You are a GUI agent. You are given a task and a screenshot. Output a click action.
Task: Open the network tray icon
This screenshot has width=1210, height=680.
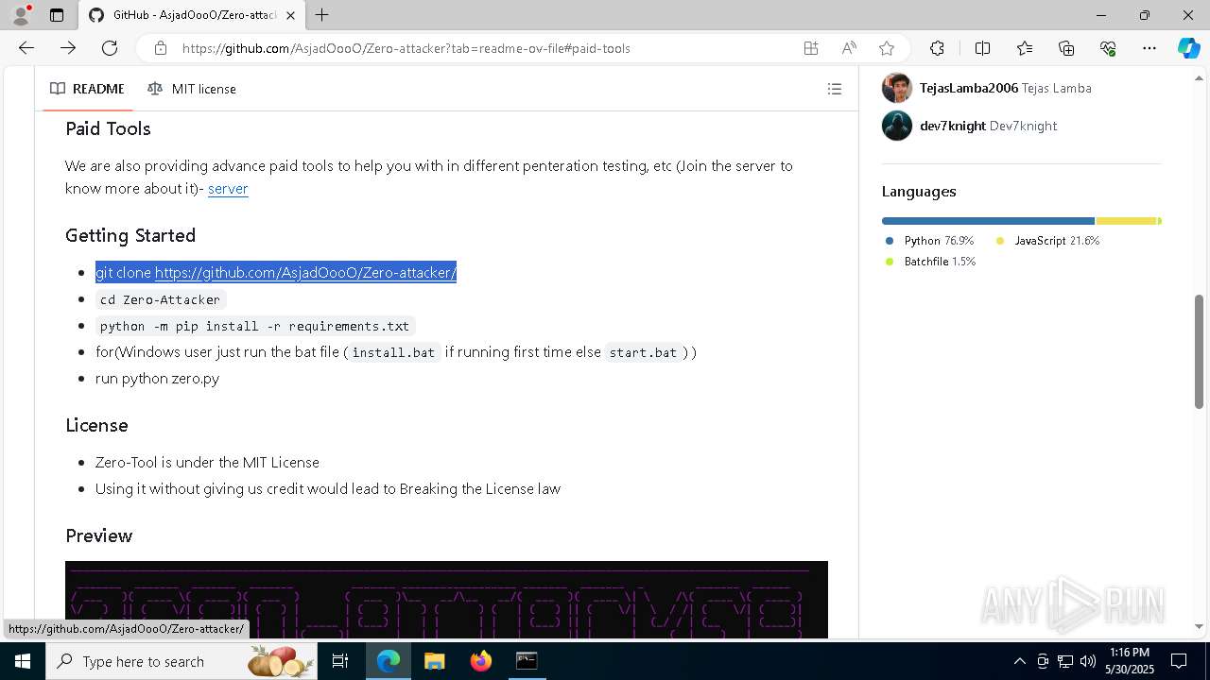coord(1065,661)
